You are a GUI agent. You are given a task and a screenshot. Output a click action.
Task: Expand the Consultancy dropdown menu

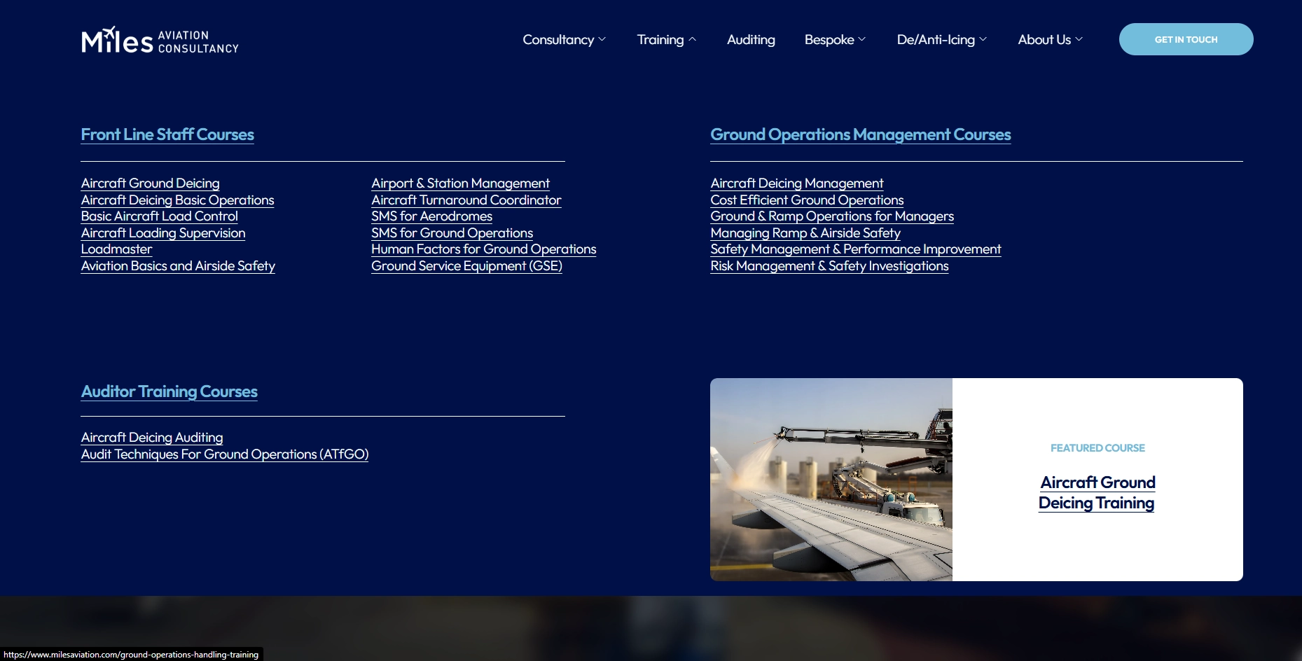564,40
